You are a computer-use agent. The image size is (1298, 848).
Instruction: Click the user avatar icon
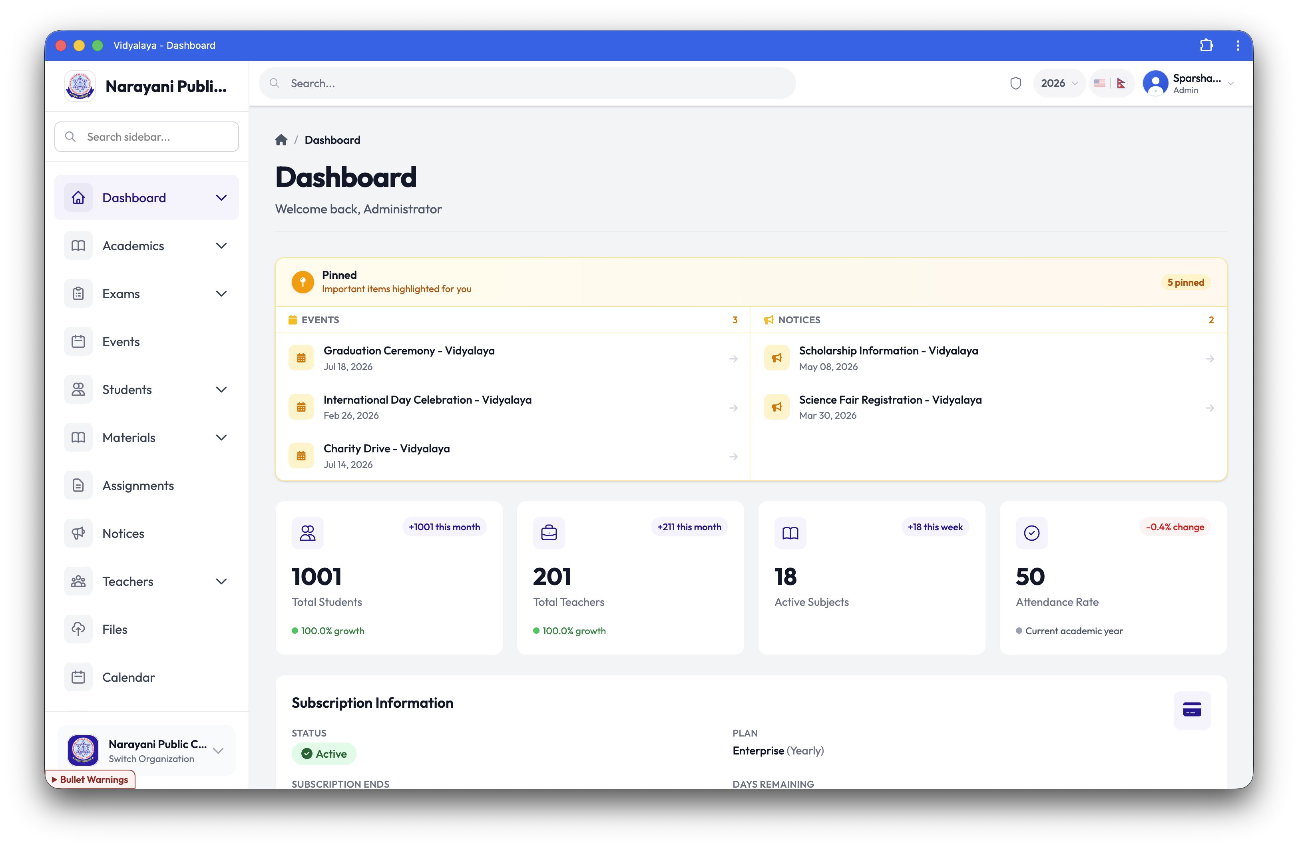coord(1155,84)
